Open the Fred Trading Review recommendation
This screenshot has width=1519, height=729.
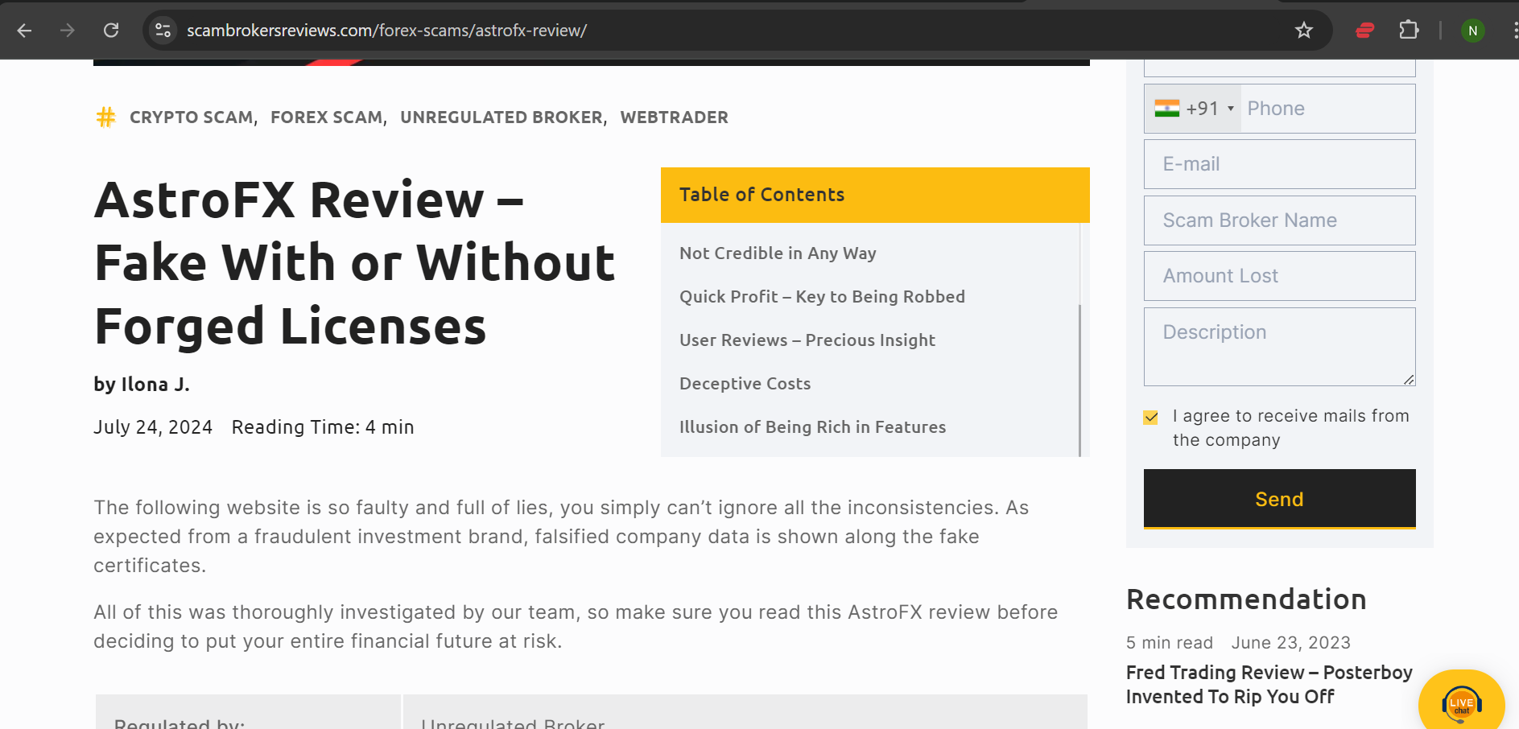(1269, 685)
